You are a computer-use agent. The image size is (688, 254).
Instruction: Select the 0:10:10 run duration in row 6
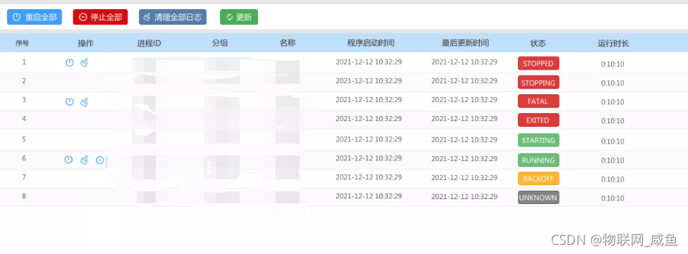click(613, 160)
